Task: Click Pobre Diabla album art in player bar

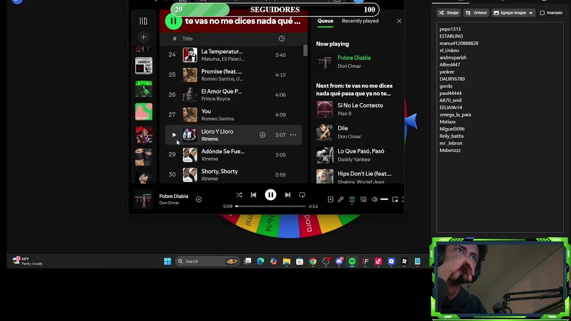Action: click(144, 199)
